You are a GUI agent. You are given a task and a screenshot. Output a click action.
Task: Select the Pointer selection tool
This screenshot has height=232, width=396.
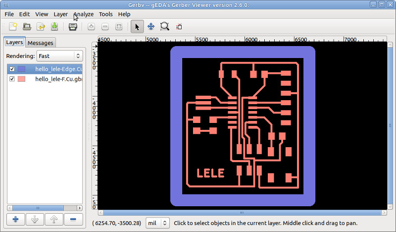pos(137,27)
